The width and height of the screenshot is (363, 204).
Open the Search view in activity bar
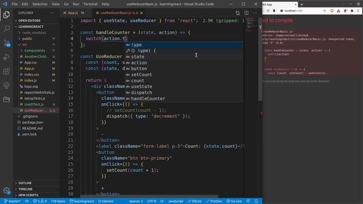pyautogui.click(x=6, y=29)
